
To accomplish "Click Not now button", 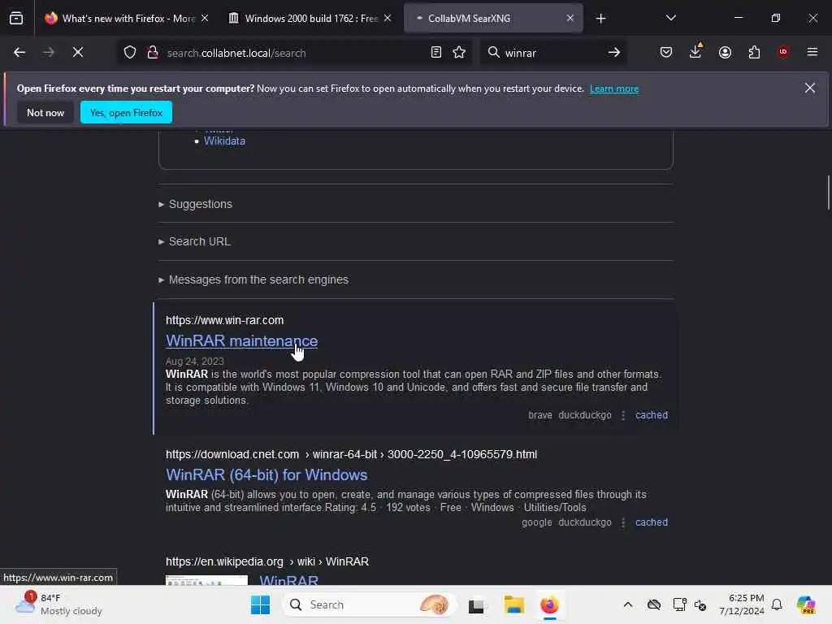I will coord(45,112).
